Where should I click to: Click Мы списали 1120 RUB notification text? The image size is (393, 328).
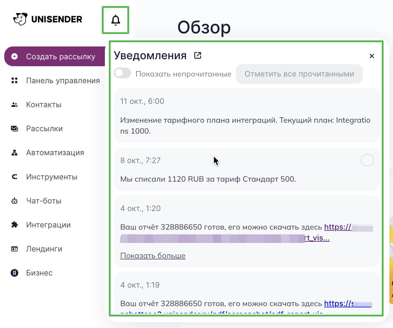pos(208,179)
